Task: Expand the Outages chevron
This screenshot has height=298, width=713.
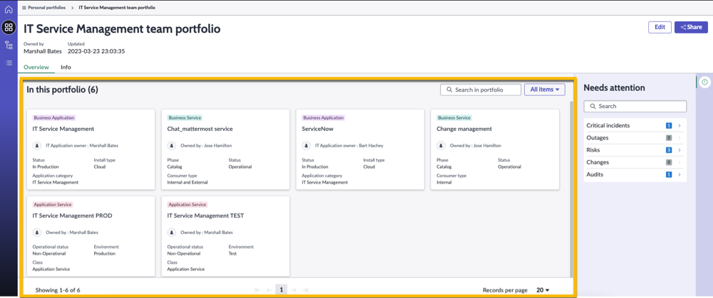Action: (x=679, y=138)
